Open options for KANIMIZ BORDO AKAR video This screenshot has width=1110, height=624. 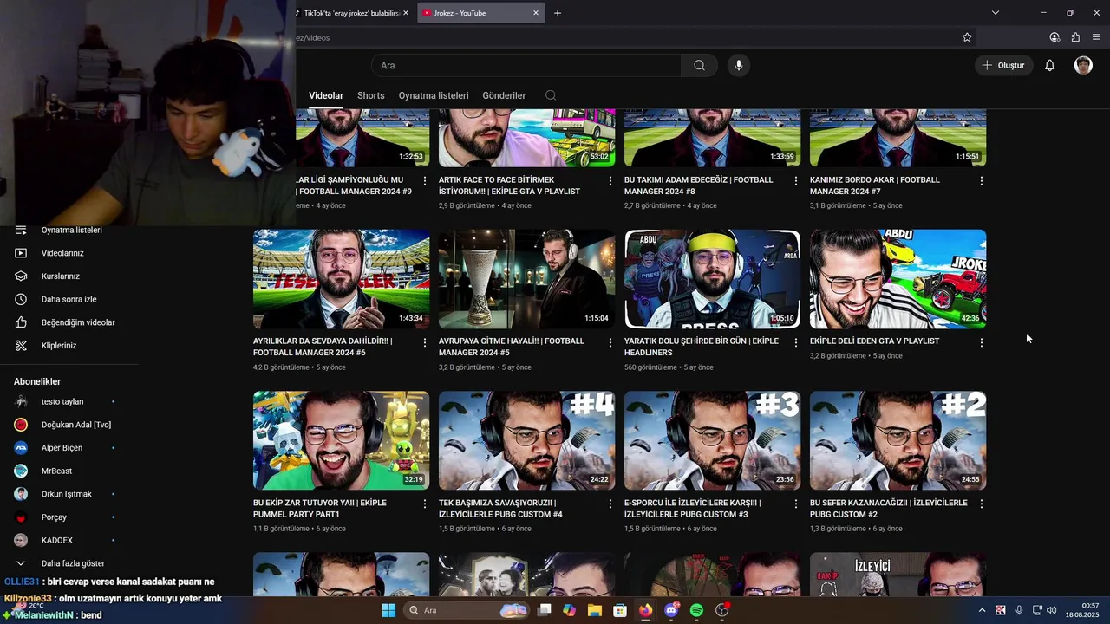click(982, 180)
